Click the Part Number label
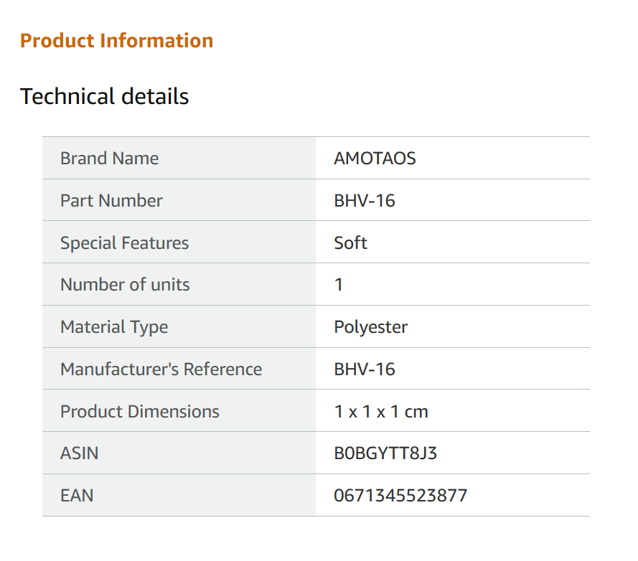638x561 pixels. coord(111,201)
